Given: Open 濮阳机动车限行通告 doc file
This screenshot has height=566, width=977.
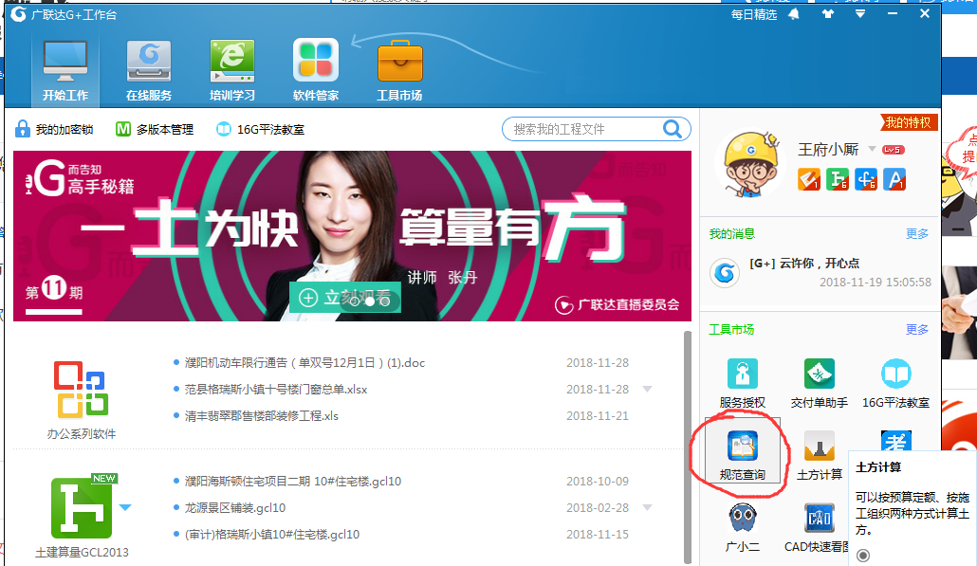Looking at the screenshot, I should 304,362.
